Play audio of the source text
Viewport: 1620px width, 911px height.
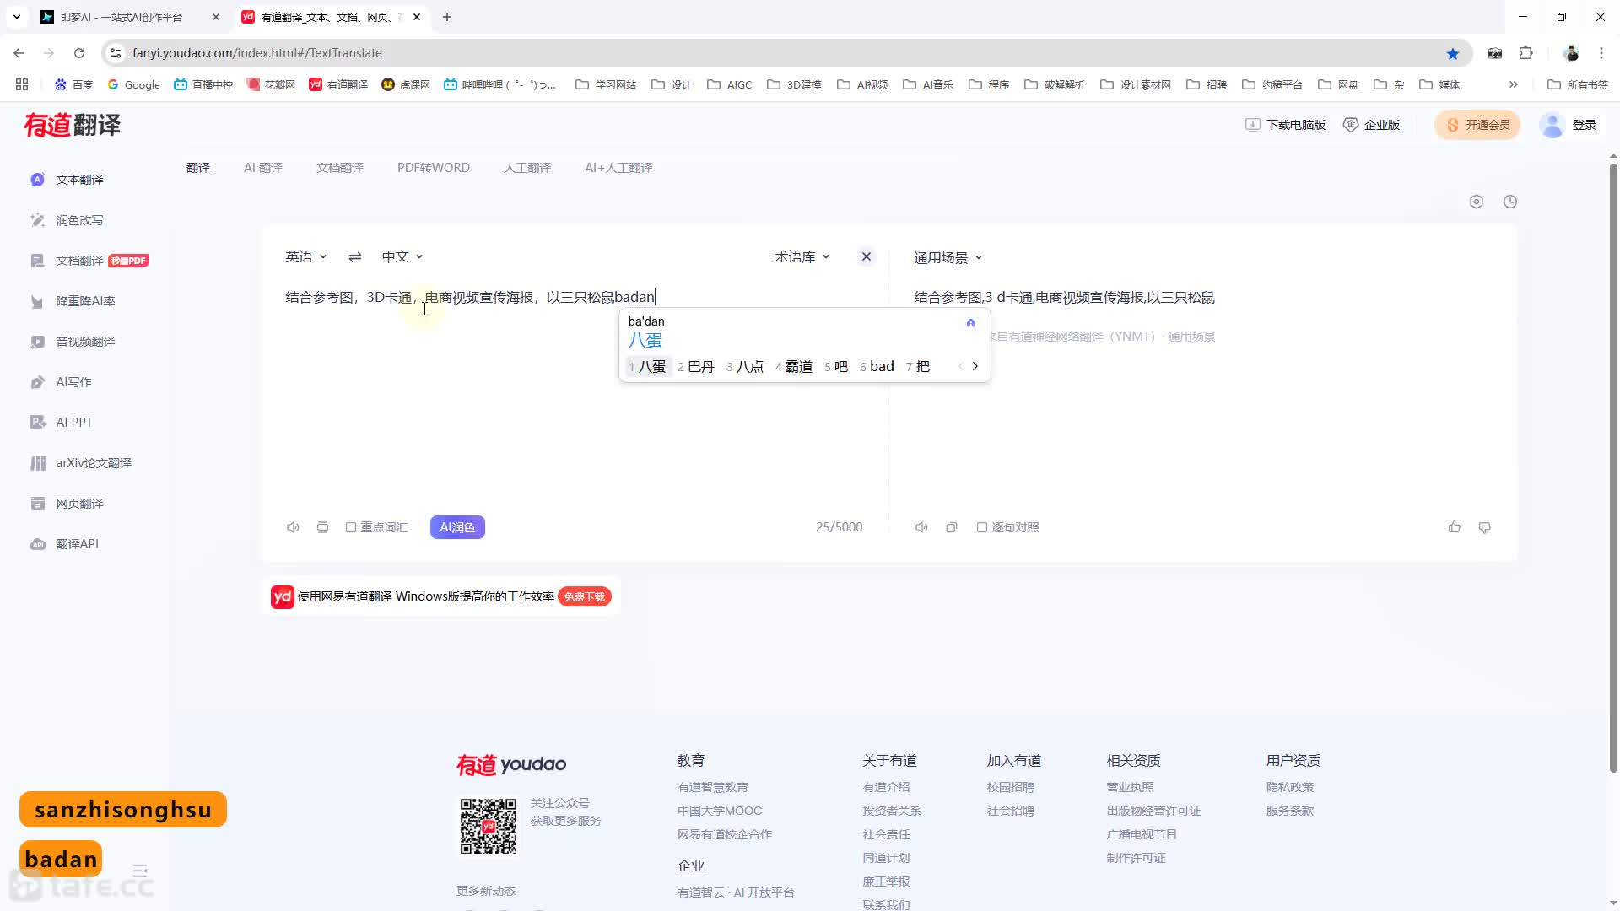293,527
